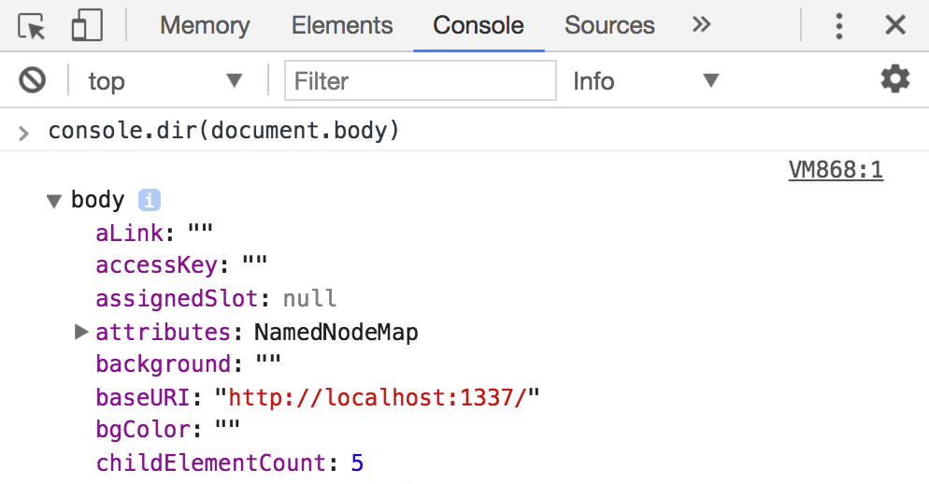Click the baseURI property name
The image size is (929, 484).
coord(143,397)
